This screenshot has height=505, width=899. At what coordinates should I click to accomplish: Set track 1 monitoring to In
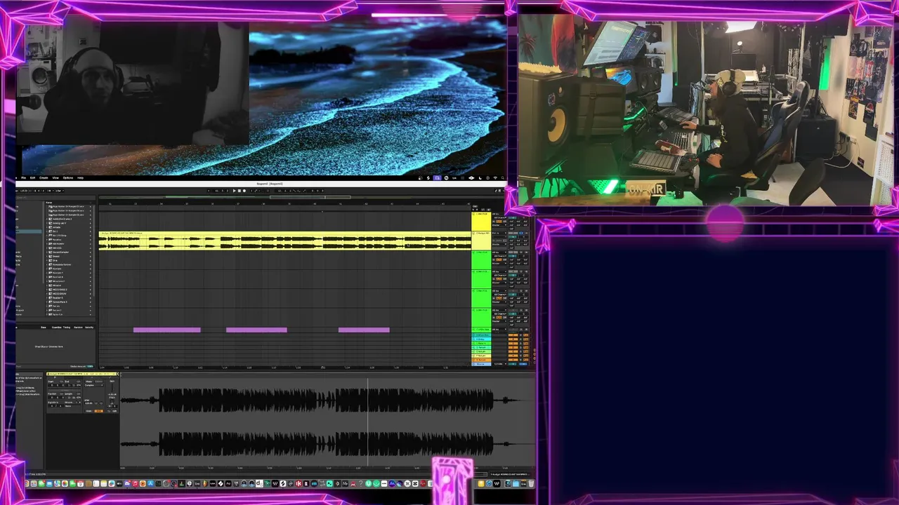click(x=494, y=221)
